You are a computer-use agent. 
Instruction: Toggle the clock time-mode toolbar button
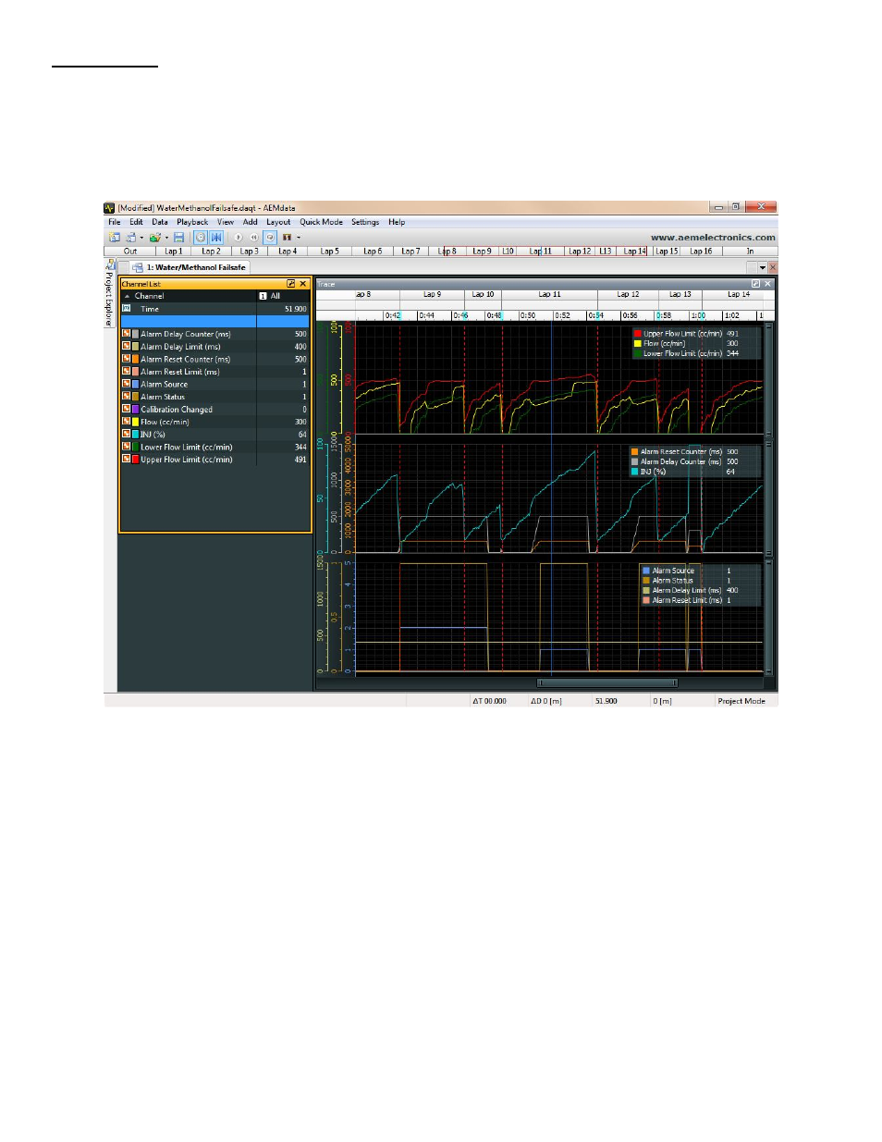[201, 238]
